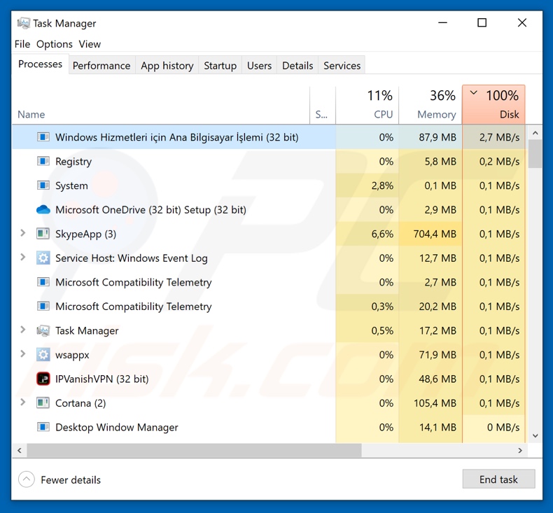
Task: Click the Registry process icon
Action: click(x=43, y=161)
